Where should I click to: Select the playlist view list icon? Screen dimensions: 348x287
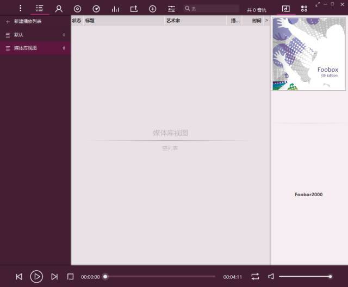point(40,9)
